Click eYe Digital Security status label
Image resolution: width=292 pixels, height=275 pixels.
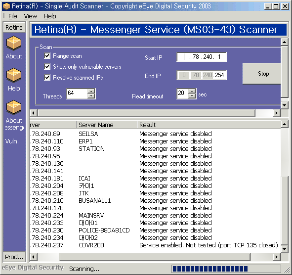33,268
